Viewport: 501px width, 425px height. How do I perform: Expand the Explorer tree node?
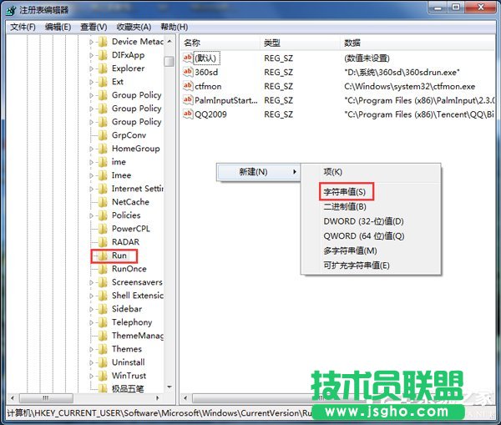coord(91,68)
